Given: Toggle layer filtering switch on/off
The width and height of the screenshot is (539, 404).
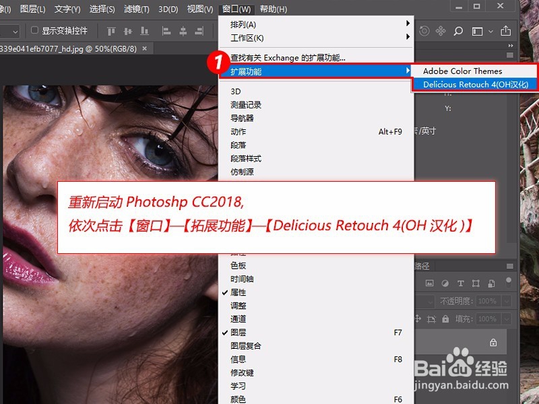Looking at the screenshot, I should 509,282.
